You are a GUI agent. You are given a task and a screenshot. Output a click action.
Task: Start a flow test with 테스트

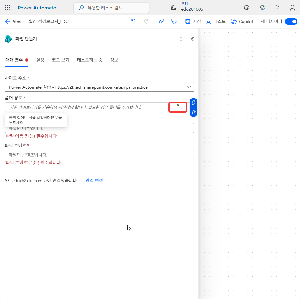point(216,21)
